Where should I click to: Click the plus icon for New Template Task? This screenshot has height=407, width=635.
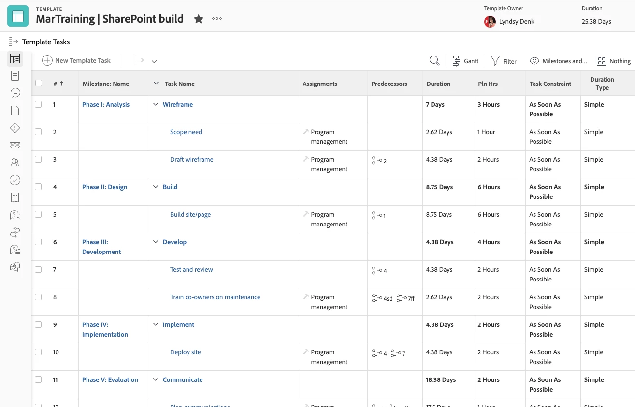tap(47, 60)
